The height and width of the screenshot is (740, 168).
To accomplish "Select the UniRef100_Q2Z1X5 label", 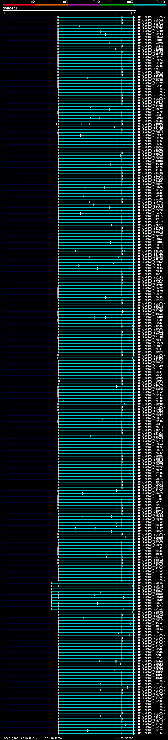I will click(x=151, y=661).
